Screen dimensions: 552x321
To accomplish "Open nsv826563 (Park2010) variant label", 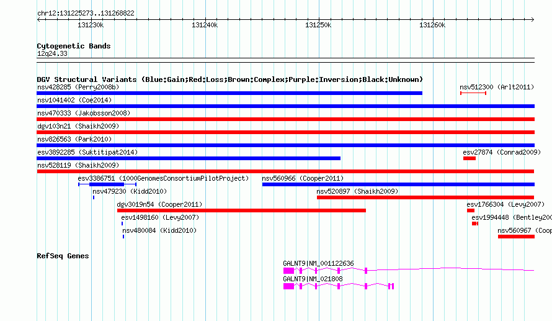I will [74, 139].
